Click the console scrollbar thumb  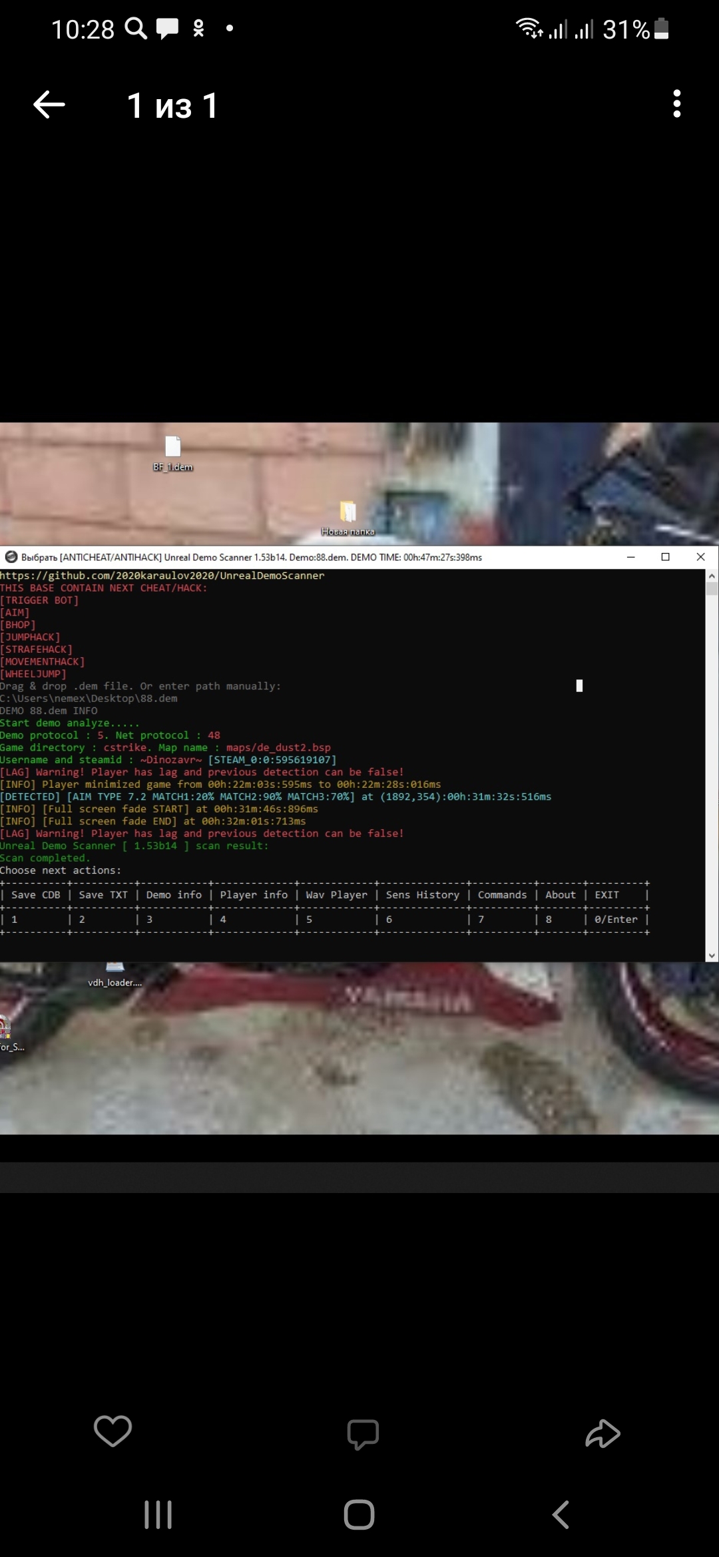(712, 588)
